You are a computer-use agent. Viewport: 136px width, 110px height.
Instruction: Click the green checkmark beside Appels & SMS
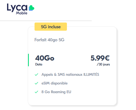pyautogui.click(x=36, y=75)
